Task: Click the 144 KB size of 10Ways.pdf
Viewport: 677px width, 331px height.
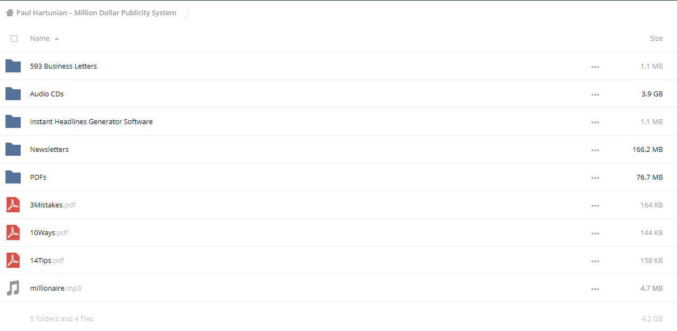Action: click(651, 232)
